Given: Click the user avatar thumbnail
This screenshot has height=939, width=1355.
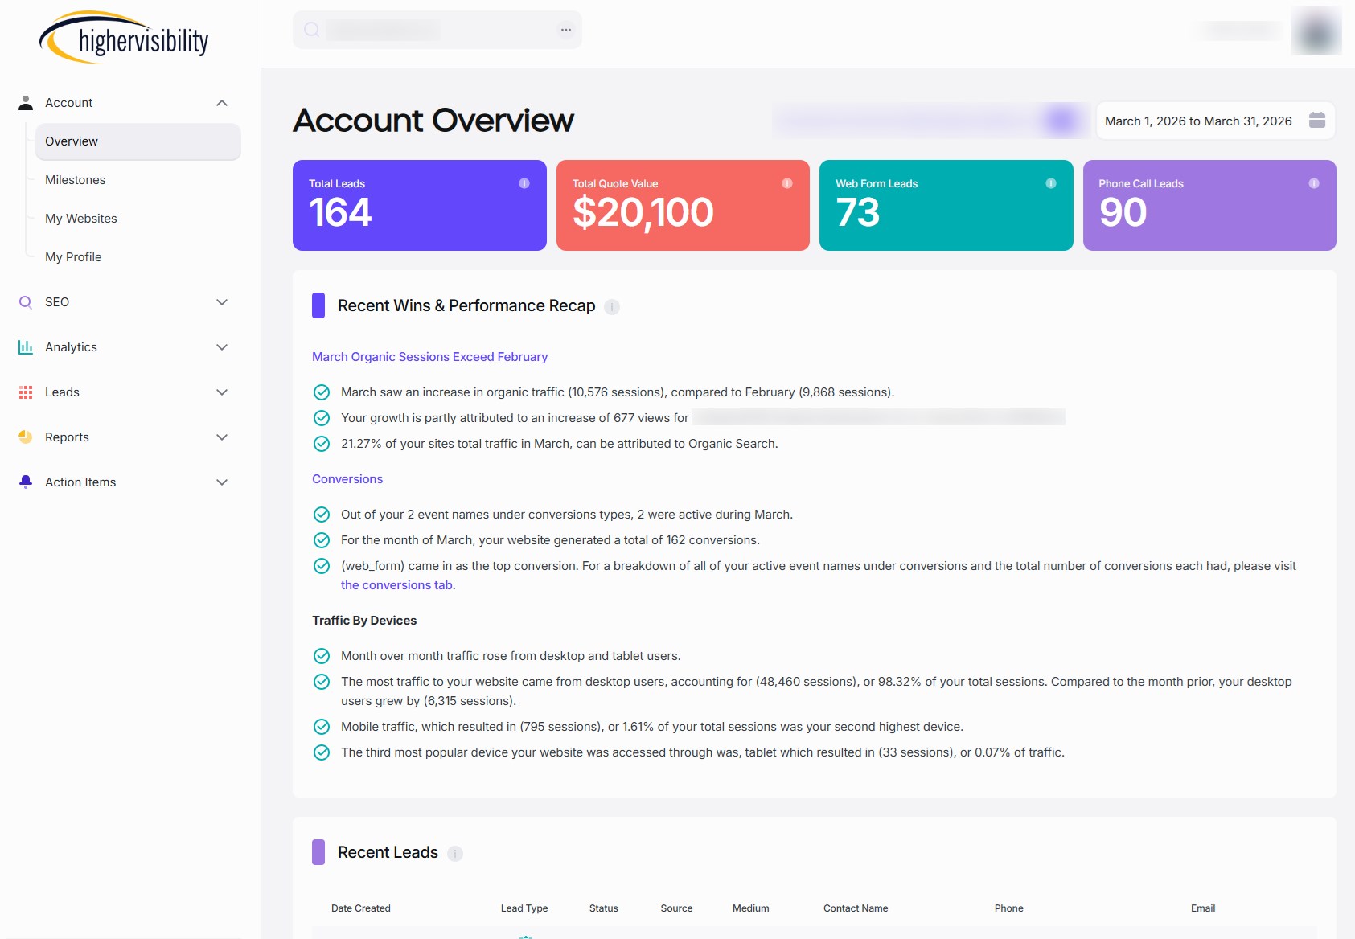Looking at the screenshot, I should 1316,31.
